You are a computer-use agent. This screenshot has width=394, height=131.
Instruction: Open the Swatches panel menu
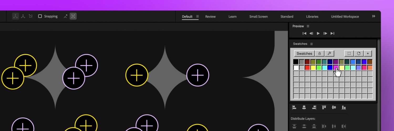312,44
